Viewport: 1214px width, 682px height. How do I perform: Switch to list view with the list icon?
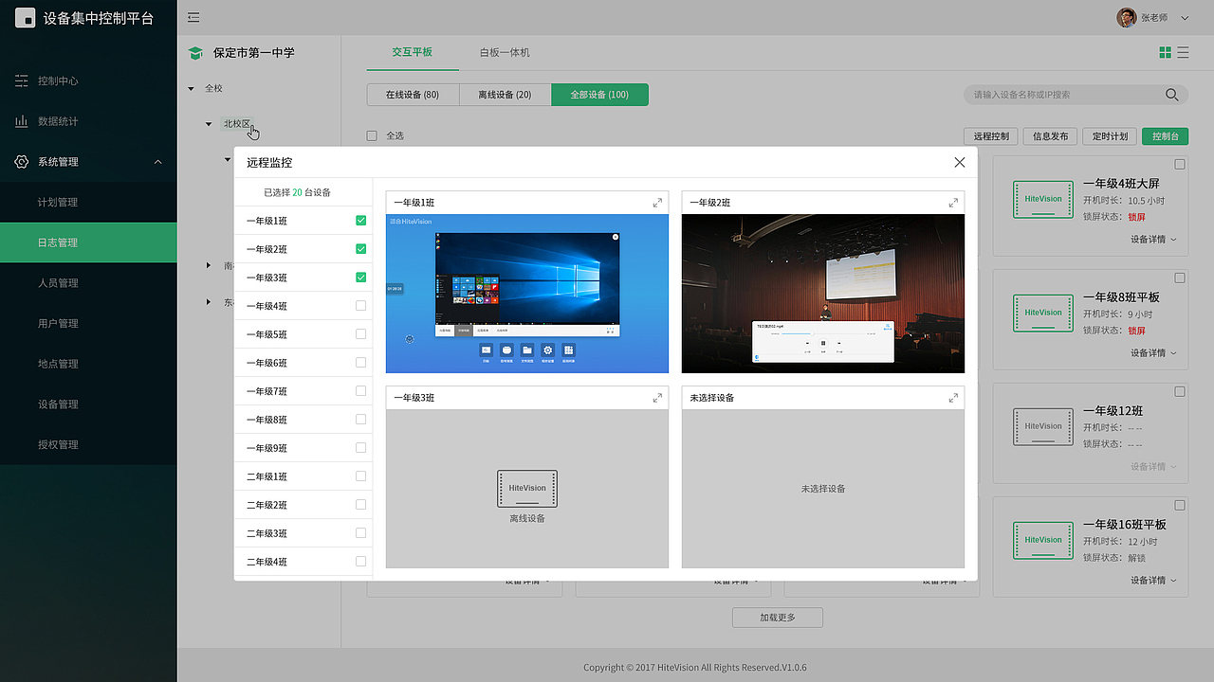tap(1184, 52)
